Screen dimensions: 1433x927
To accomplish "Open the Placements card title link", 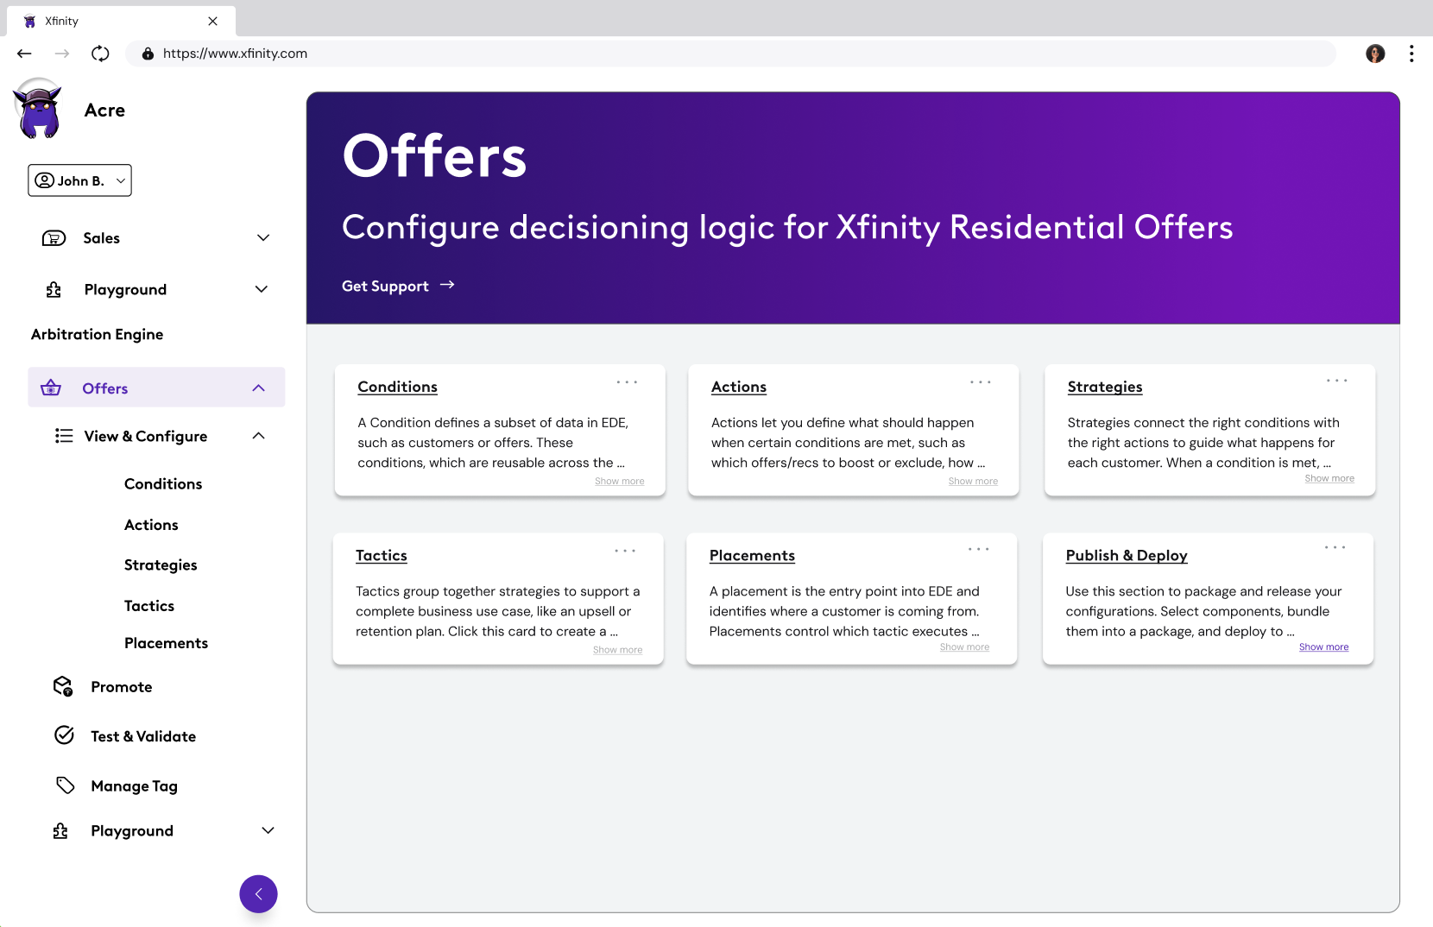I will pos(752,556).
